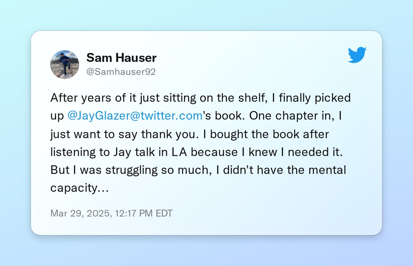Click the blue Twitter bird logo

point(357,55)
